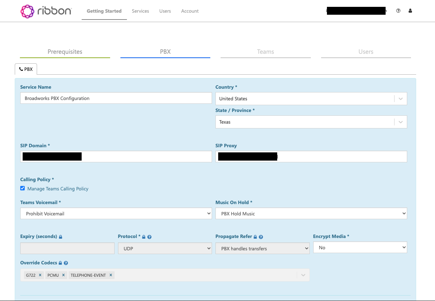The width and height of the screenshot is (435, 301).
Task: Click the Calling Policy field label
Action: 37,179
